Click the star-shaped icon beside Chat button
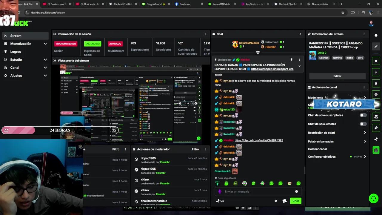This screenshot has height=215, width=382. (284, 201)
